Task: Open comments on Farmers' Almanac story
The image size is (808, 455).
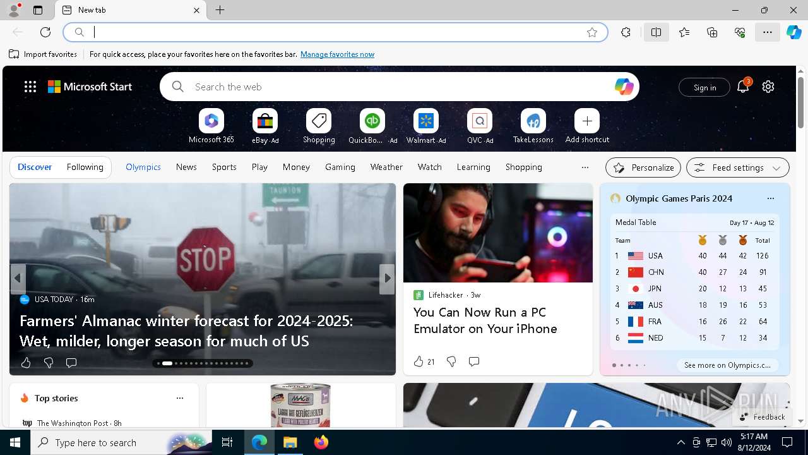Action: [x=71, y=363]
